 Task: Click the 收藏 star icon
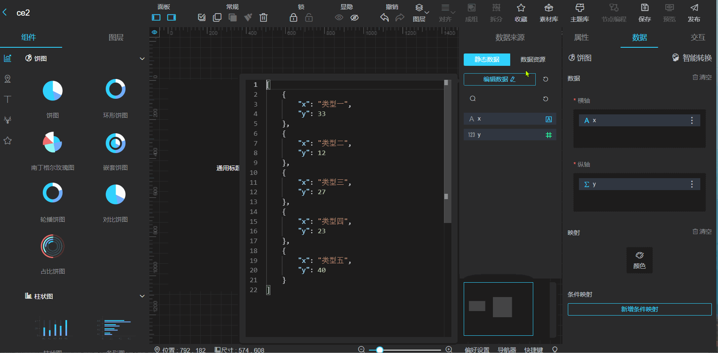click(521, 12)
